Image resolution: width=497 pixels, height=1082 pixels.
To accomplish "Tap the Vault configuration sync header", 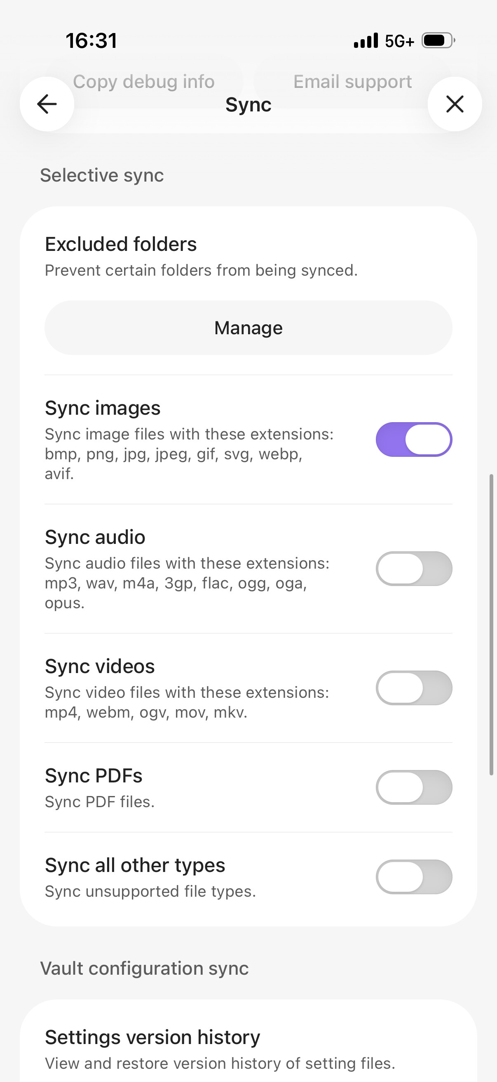I will click(144, 968).
